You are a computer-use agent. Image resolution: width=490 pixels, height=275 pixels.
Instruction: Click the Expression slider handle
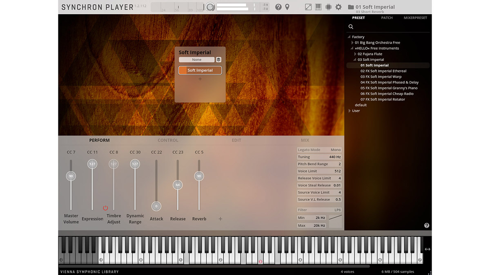tap(92, 164)
